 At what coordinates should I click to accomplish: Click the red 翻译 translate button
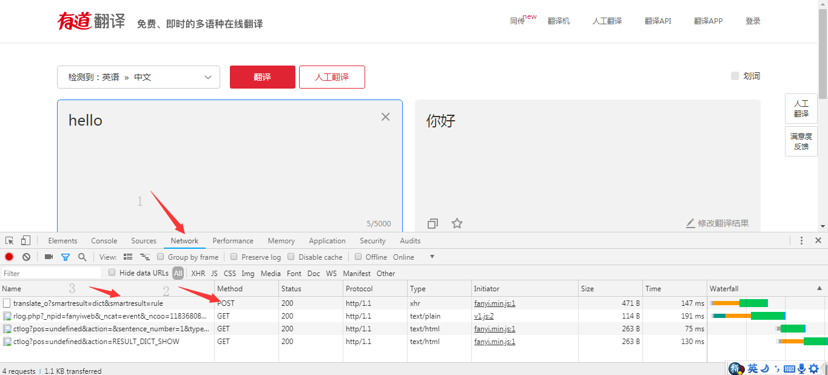point(262,77)
